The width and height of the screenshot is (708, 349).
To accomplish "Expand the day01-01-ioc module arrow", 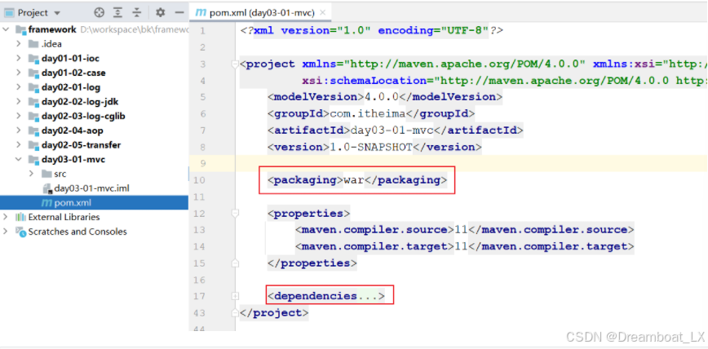I will click(19, 58).
